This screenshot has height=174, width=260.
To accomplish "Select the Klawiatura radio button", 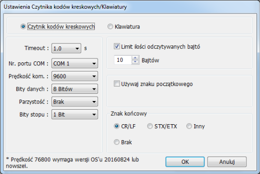I will coord(110,27).
